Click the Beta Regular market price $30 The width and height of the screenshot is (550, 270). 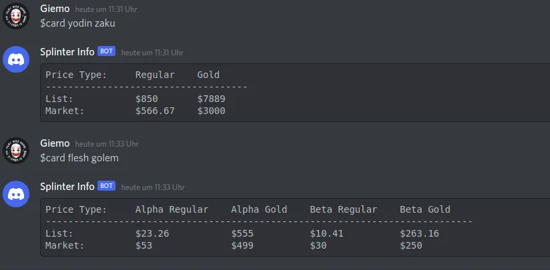click(x=318, y=245)
